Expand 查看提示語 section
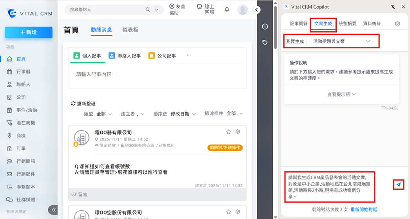Screen dimensions: 410x219 coord(341,94)
